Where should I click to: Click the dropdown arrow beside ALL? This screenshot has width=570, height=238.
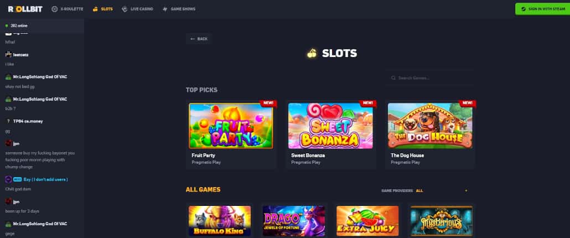[x=466, y=191]
